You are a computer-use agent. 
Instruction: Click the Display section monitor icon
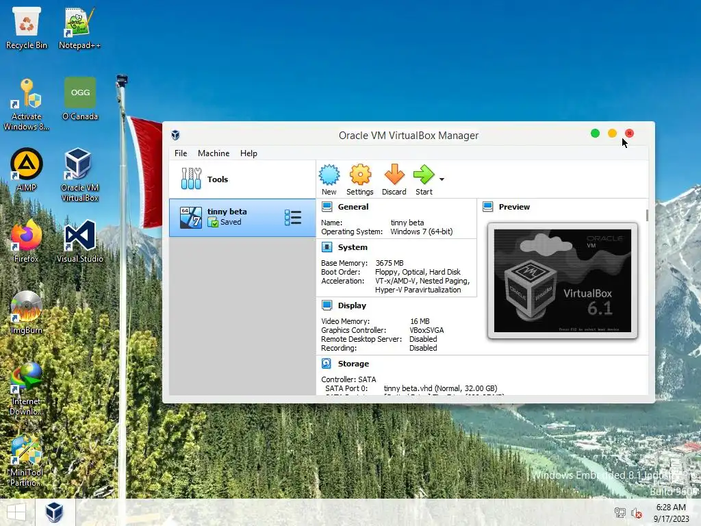[x=327, y=305]
